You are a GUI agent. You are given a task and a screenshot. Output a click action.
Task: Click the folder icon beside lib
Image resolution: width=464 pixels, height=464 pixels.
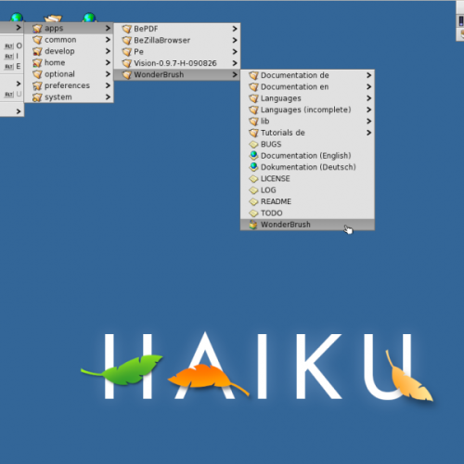pyautogui.click(x=253, y=122)
